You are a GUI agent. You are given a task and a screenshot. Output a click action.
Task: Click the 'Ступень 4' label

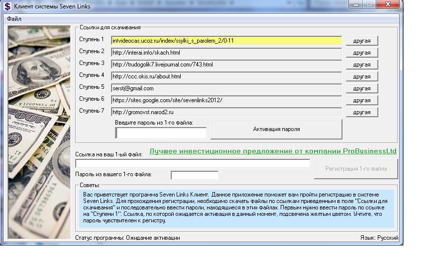92,75
